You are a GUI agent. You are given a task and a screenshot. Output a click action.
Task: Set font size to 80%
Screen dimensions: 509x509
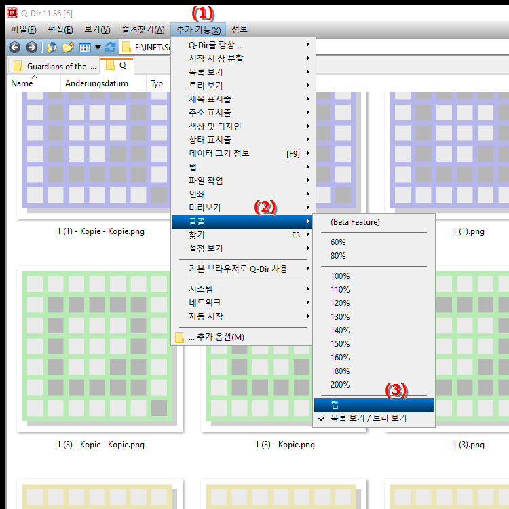pyautogui.click(x=374, y=256)
